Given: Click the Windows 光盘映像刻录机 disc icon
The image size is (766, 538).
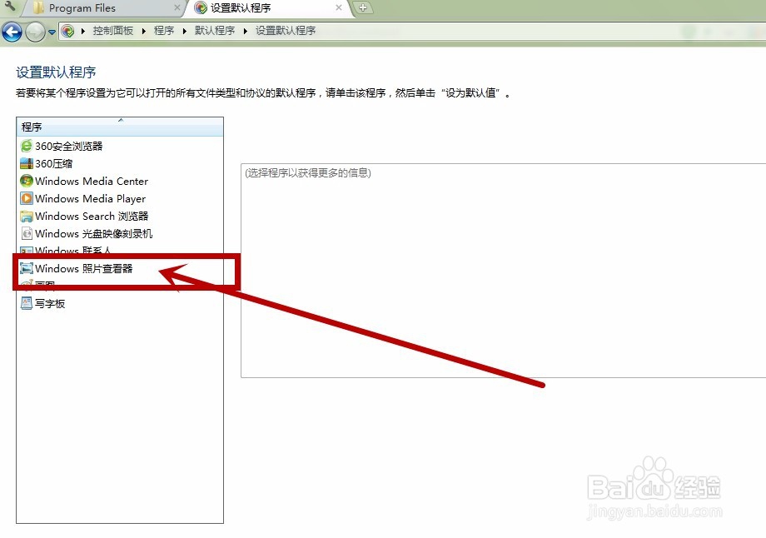Looking at the screenshot, I should [x=26, y=233].
